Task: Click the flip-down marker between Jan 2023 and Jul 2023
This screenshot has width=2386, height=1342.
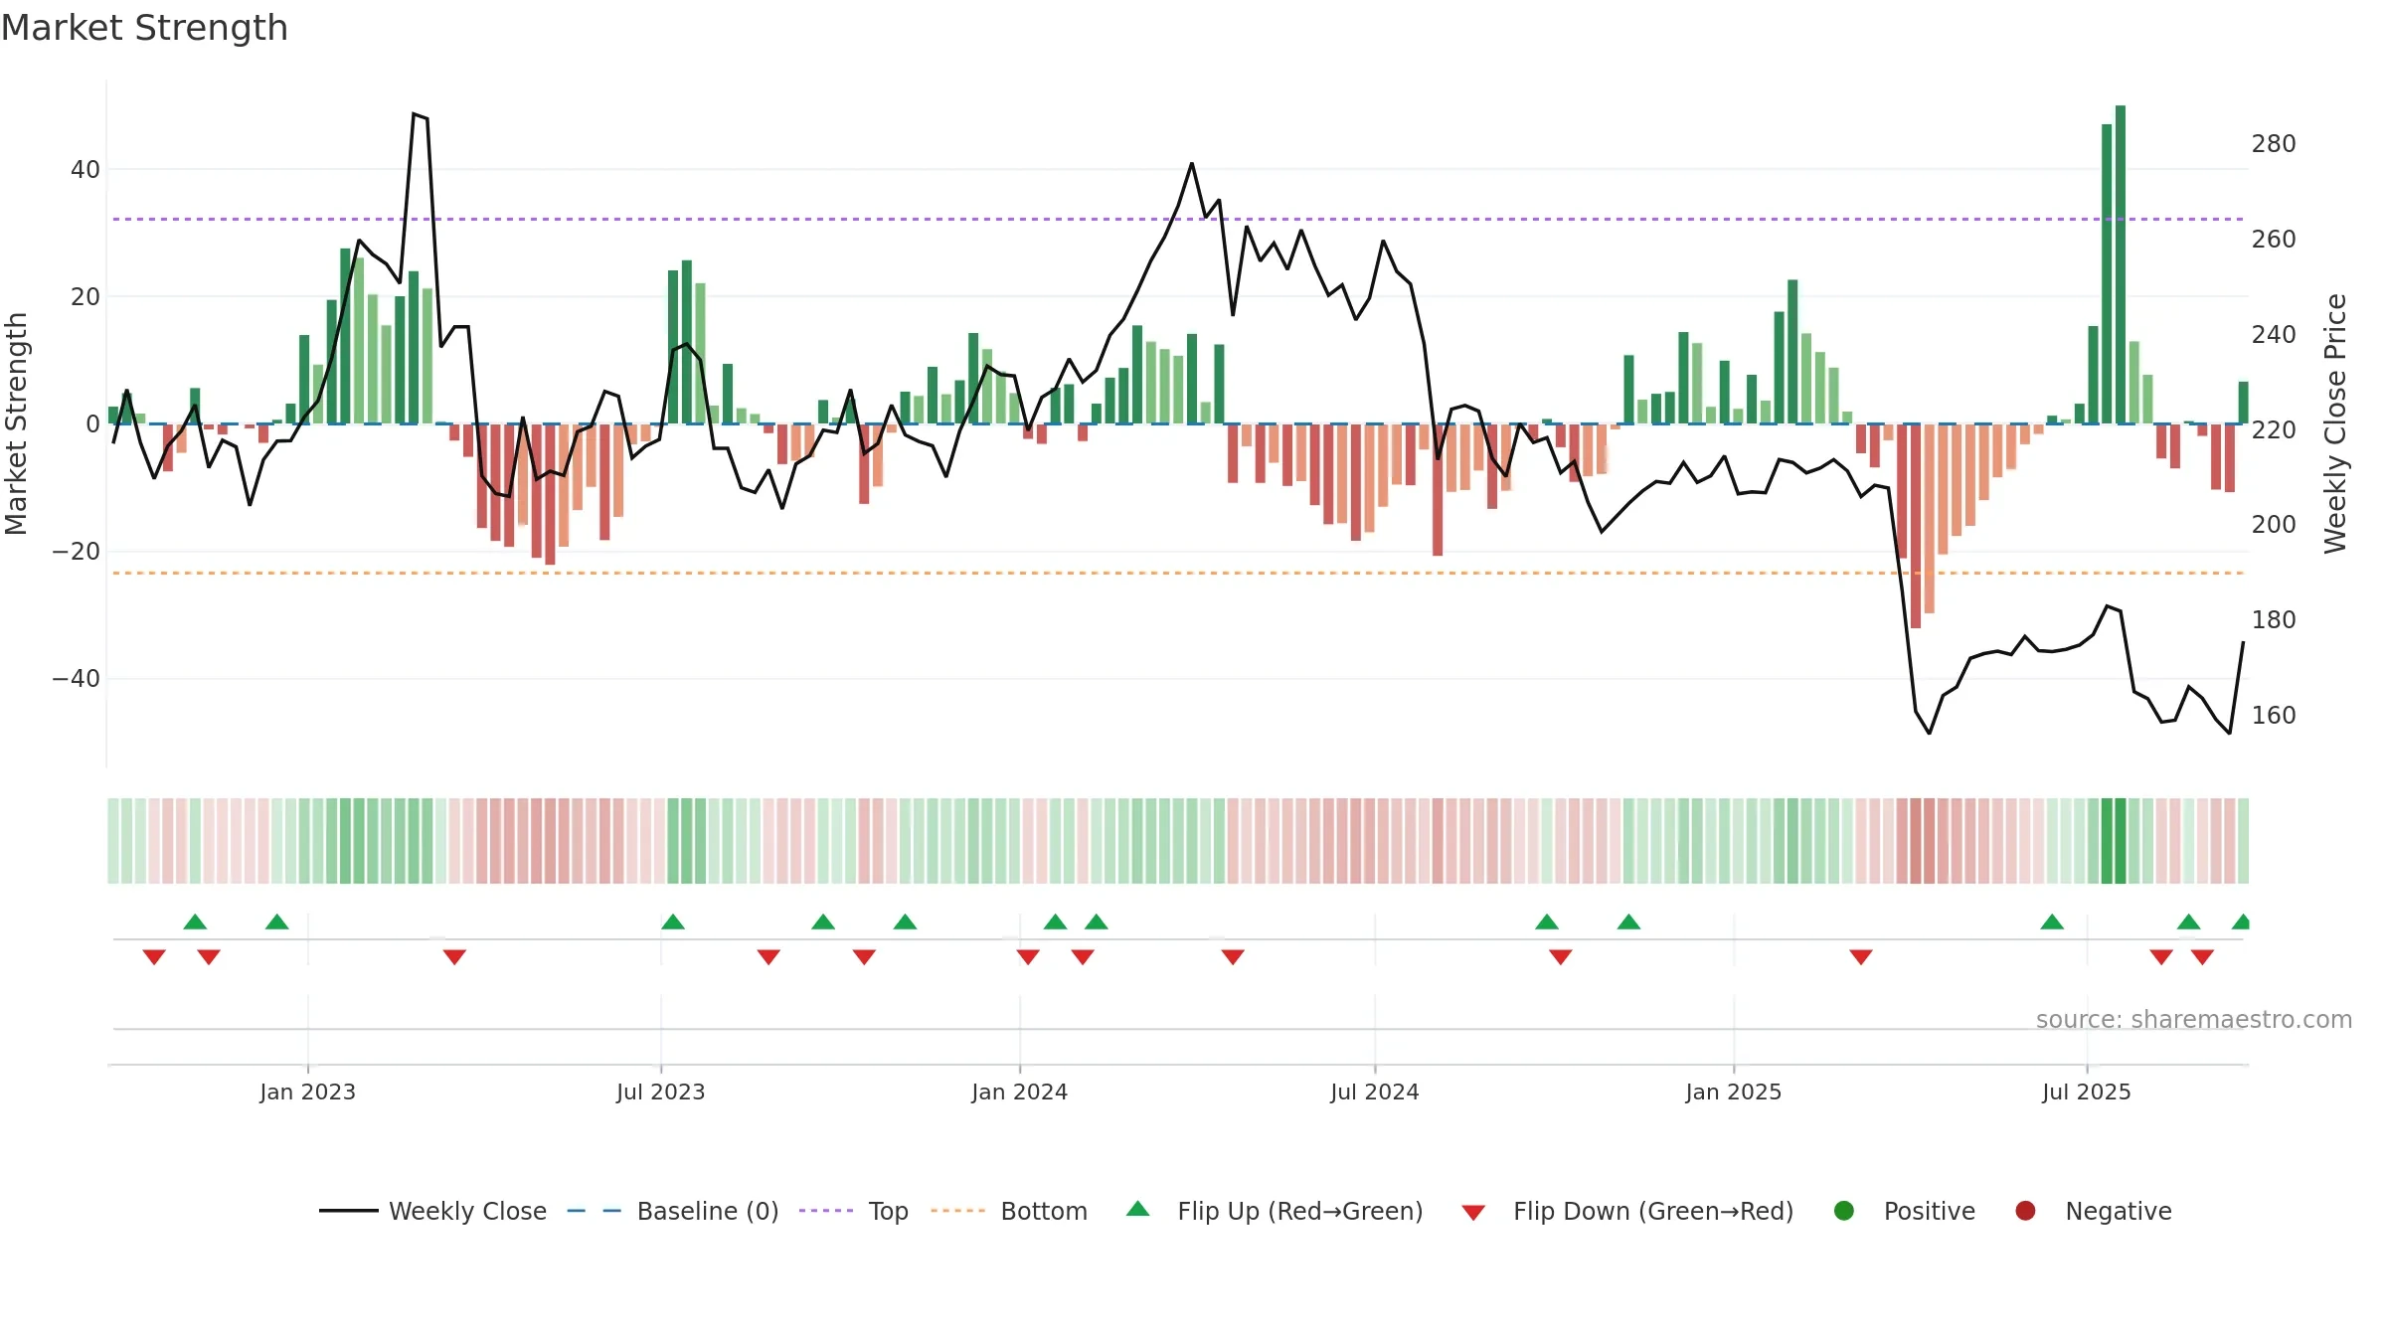Action: [x=454, y=957]
